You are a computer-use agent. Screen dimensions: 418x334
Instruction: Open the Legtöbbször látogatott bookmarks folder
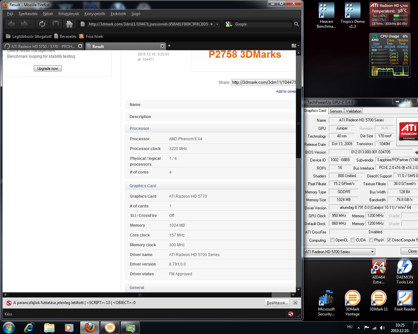tap(29, 36)
